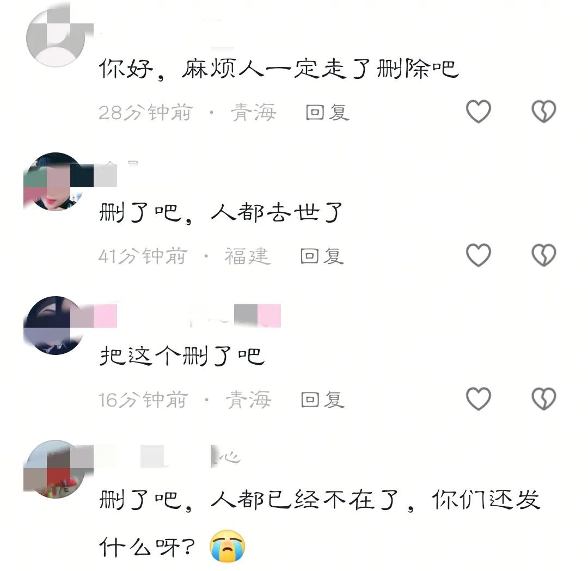Screen dimensions: 588x571
Task: Open username ending in 心 on last comment
Action: point(170,457)
